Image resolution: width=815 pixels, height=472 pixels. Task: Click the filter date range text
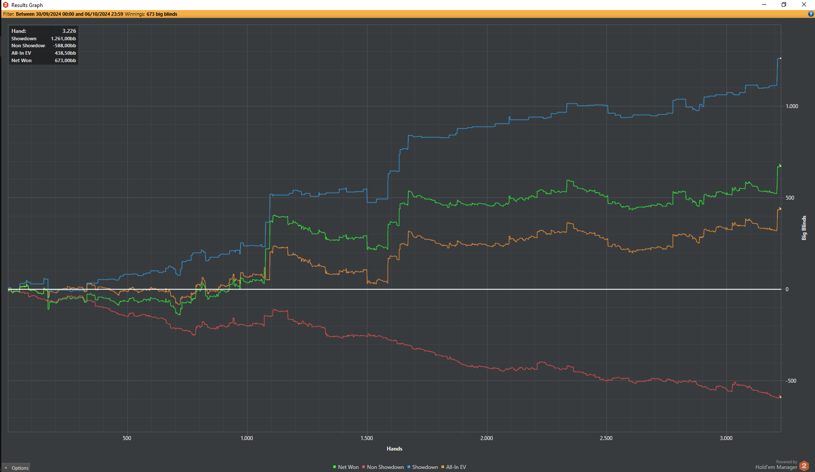[x=70, y=14]
